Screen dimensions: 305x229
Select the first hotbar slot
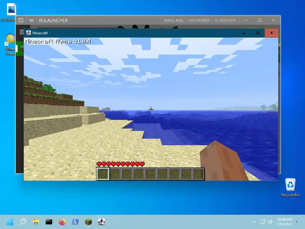pyautogui.click(x=103, y=174)
